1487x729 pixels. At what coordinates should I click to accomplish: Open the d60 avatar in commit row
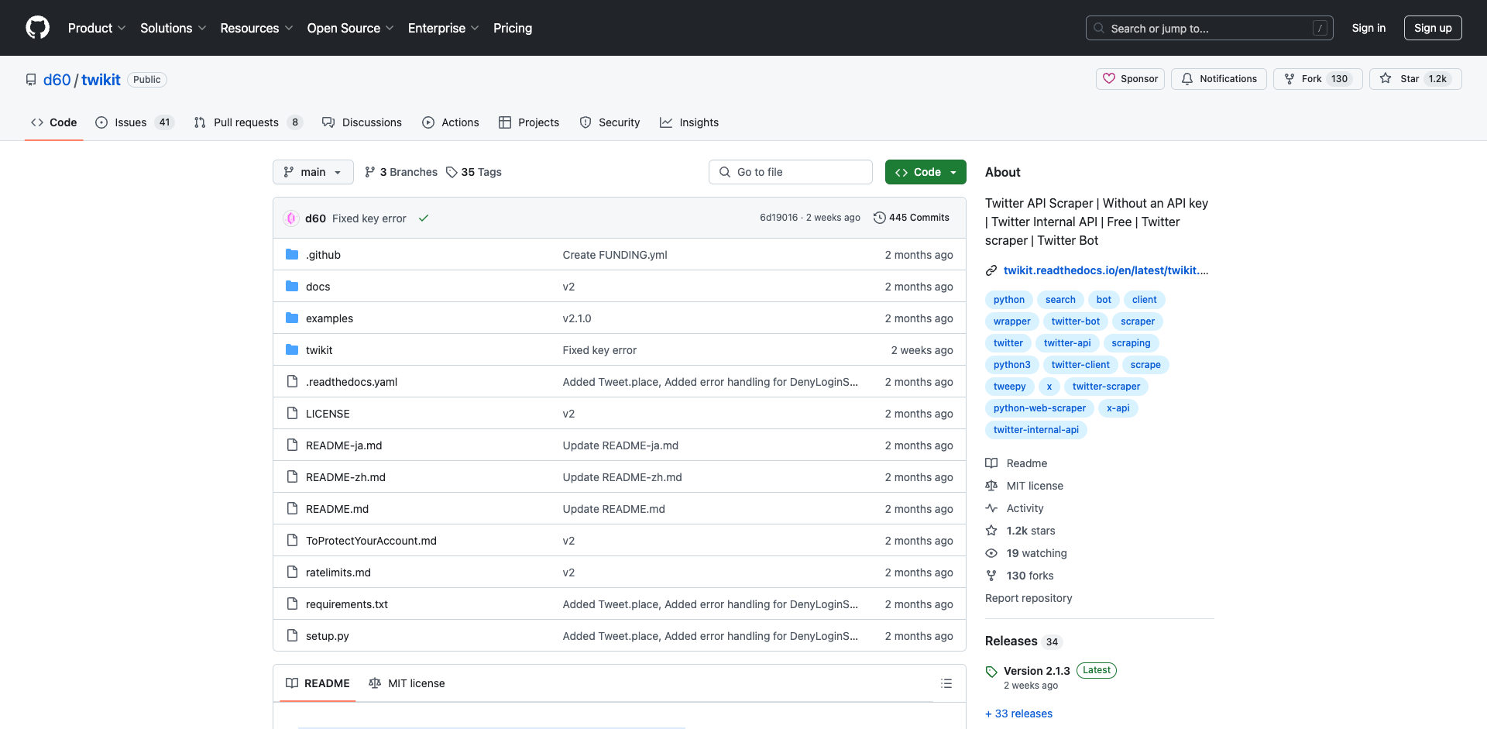[291, 218]
